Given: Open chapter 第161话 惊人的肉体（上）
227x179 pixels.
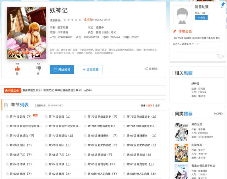Looking at the screenshot, I should point(142,174).
